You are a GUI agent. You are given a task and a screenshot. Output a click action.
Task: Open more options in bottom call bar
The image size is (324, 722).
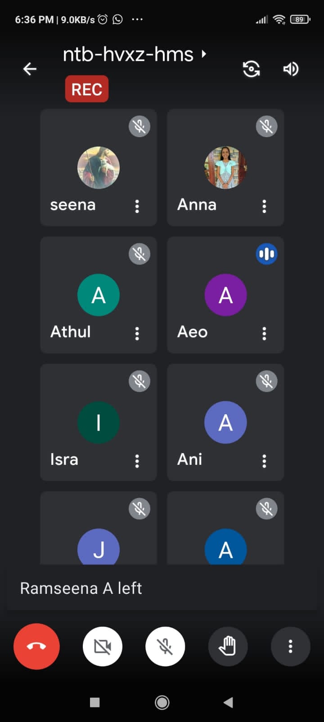[290, 646]
